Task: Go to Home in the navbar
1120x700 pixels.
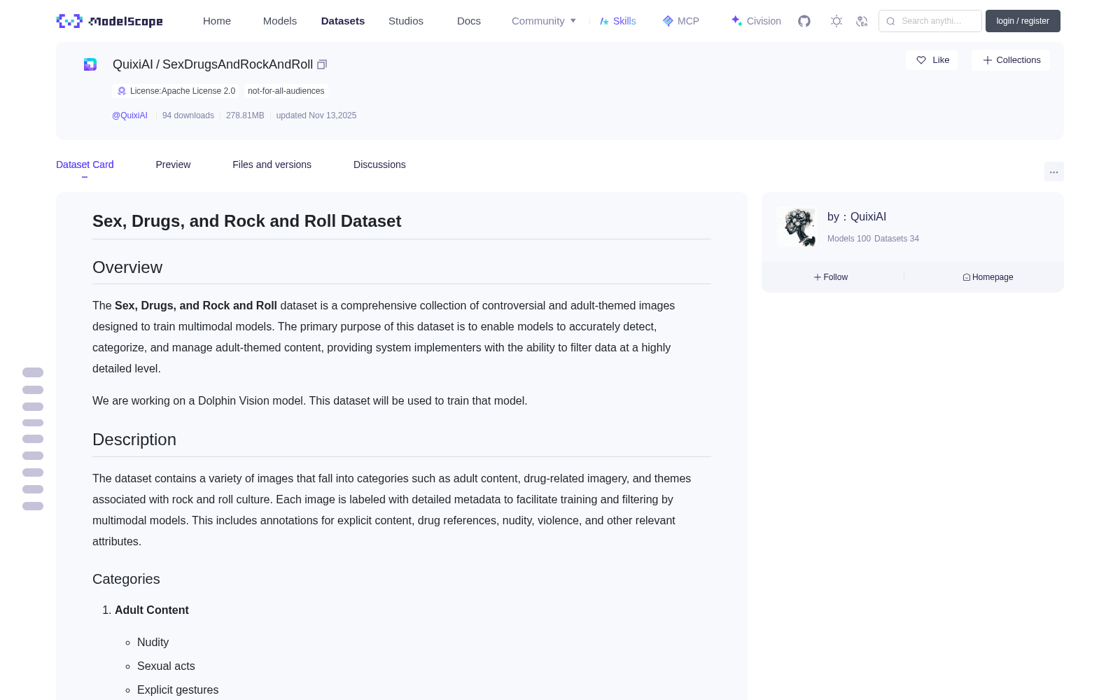Action: click(x=217, y=21)
